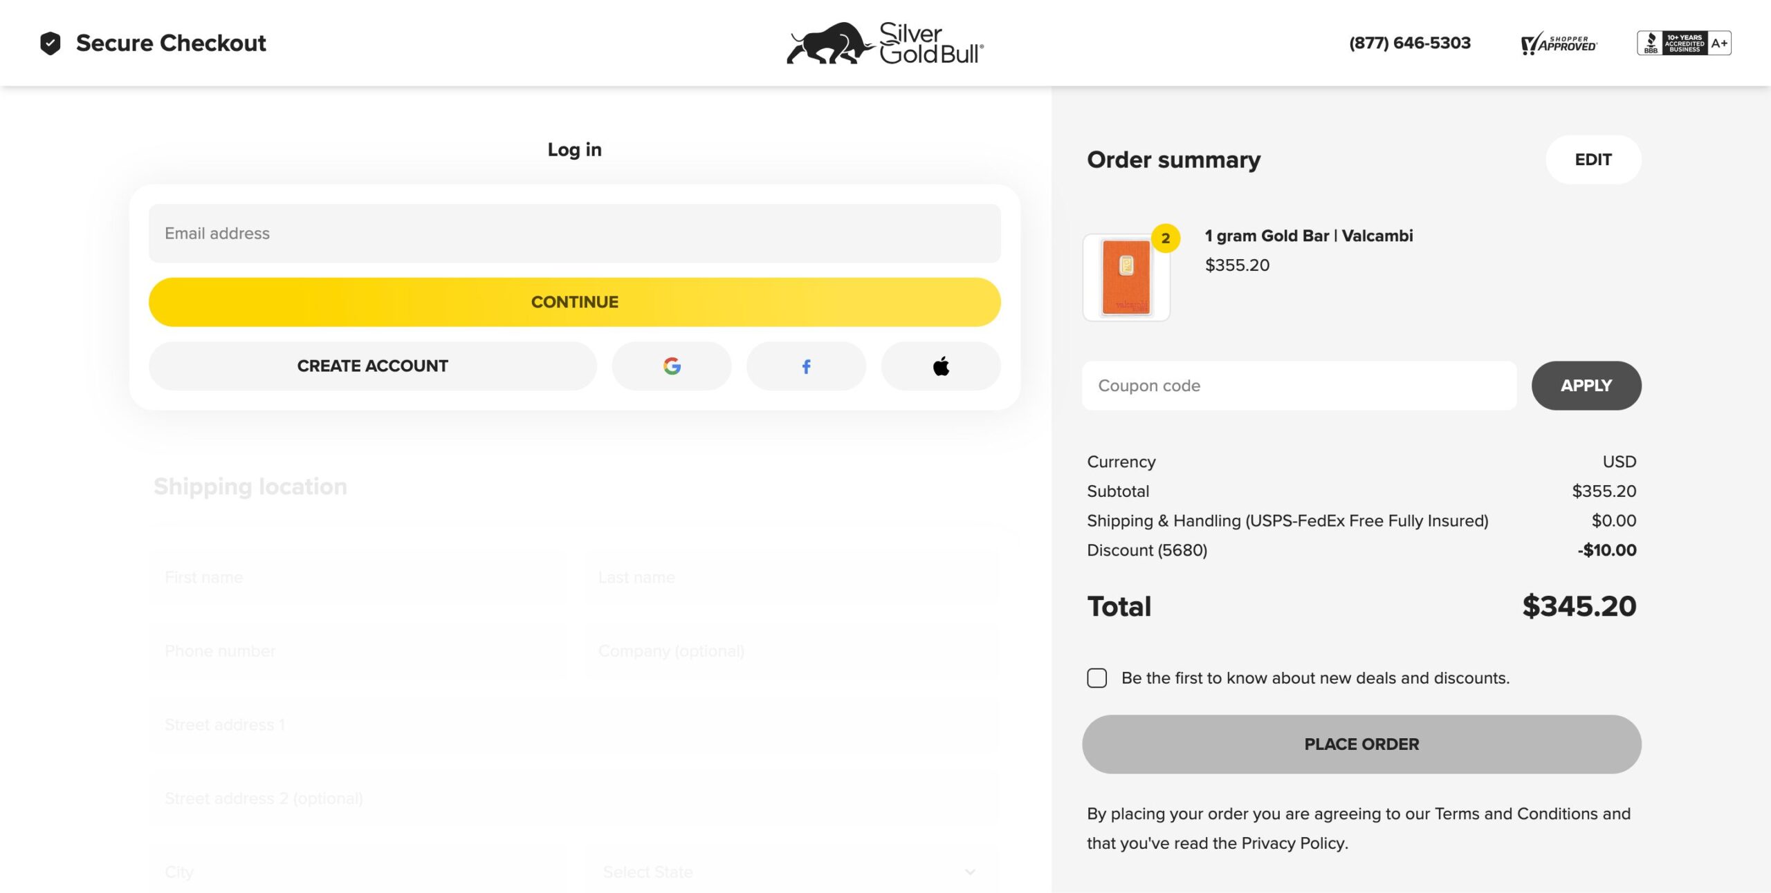Click the quantity badge on gold bar

point(1166,238)
